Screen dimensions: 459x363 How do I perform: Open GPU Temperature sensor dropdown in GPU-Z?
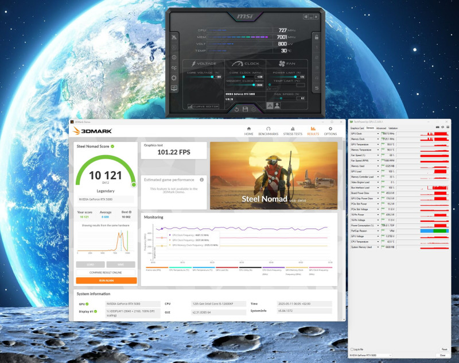(x=378, y=144)
